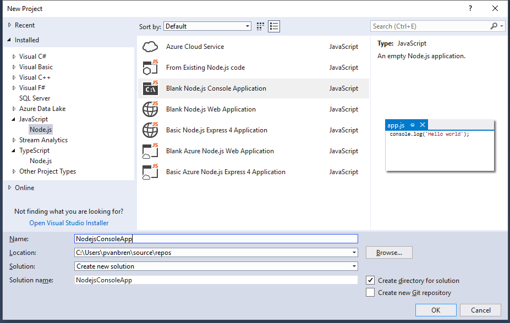Collapse the Installed section
This screenshot has height=323, width=510.
point(9,40)
